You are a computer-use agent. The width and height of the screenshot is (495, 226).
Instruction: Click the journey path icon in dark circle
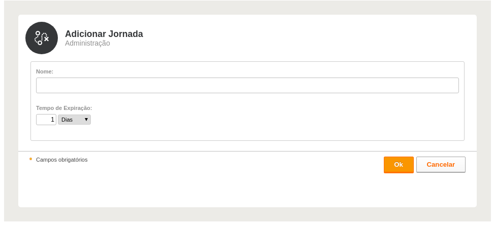coord(42,38)
